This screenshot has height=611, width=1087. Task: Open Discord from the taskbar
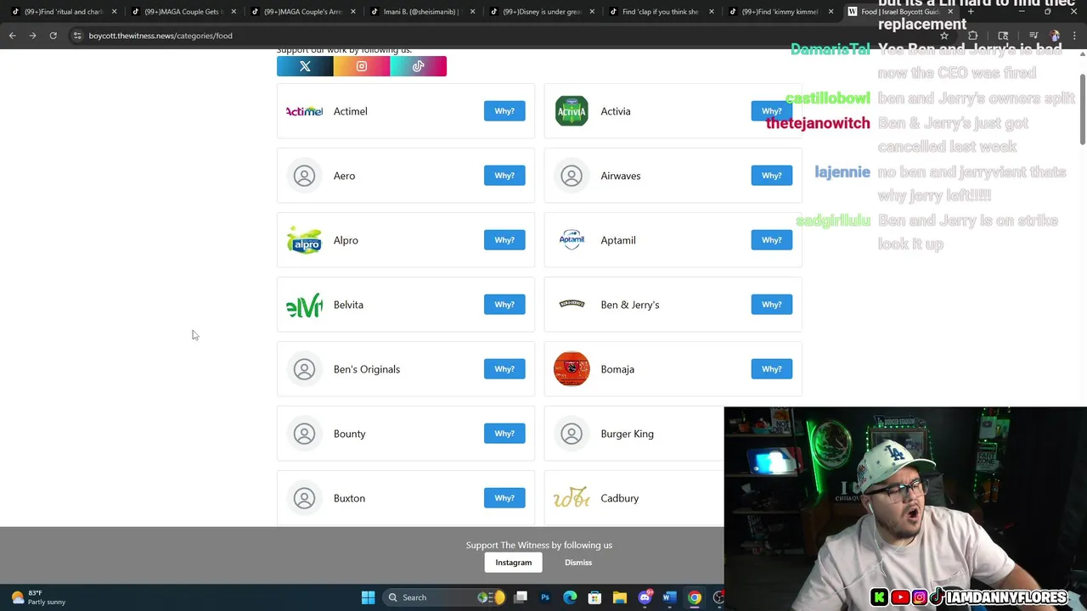(645, 597)
